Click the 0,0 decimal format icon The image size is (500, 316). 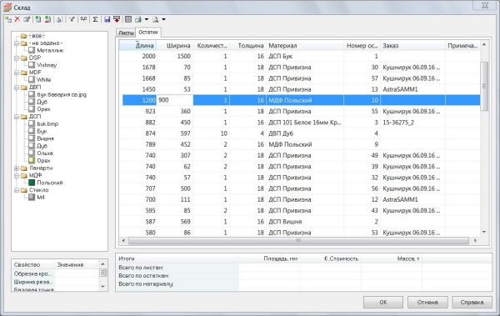click(83, 19)
